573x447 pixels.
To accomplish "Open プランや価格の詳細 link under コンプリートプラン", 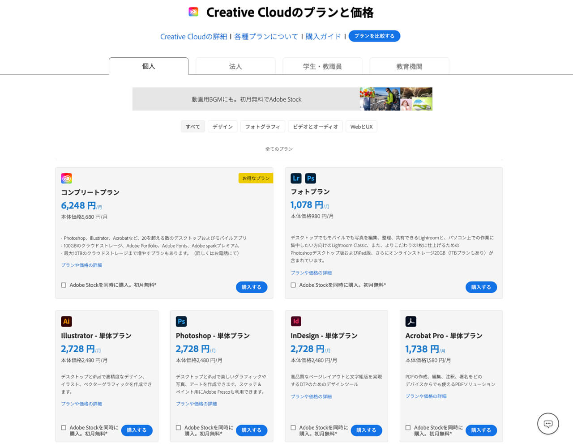I will (81, 265).
